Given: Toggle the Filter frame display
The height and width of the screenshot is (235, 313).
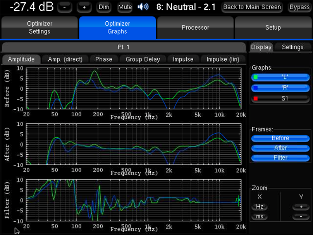Looking at the screenshot, I should pyautogui.click(x=280, y=158).
